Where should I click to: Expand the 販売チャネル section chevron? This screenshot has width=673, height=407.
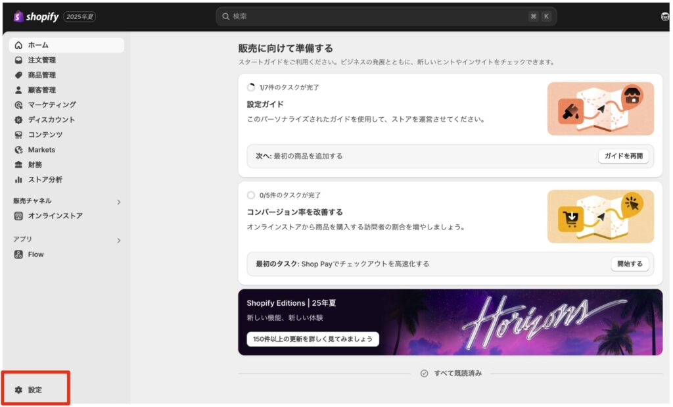point(119,203)
